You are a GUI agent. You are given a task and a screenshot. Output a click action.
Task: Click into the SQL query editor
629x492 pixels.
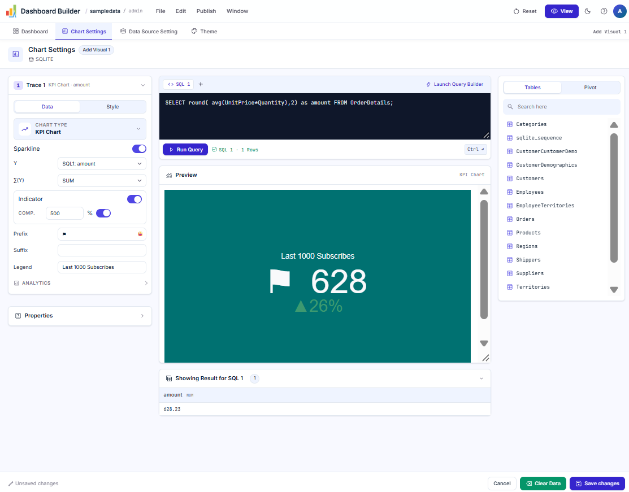pyautogui.click(x=325, y=116)
